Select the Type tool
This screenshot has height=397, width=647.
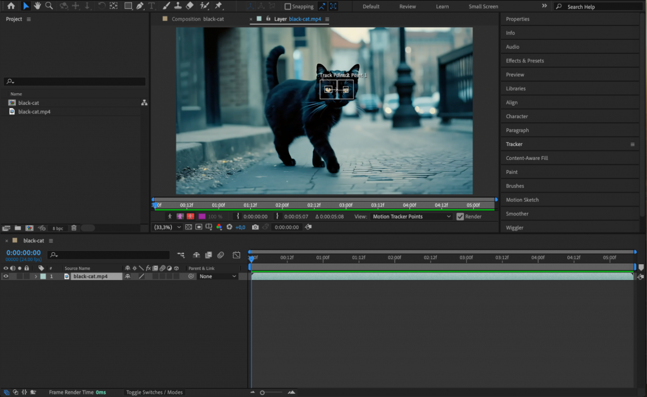151,6
